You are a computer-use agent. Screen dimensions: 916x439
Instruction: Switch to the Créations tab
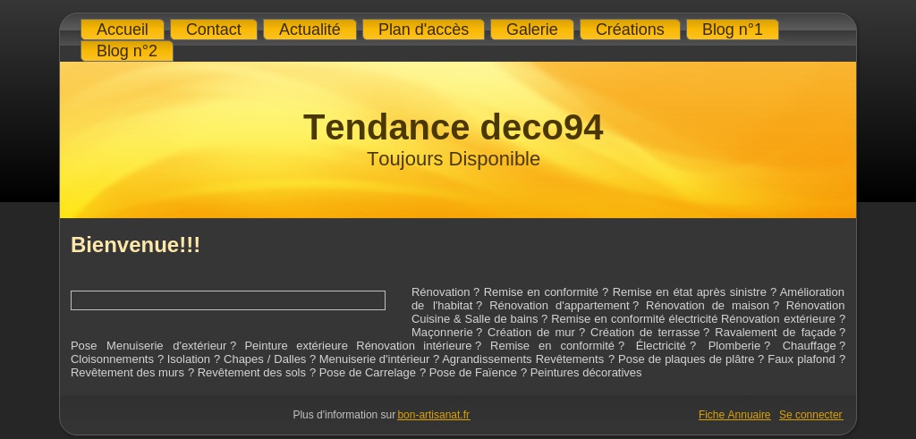[x=630, y=30]
